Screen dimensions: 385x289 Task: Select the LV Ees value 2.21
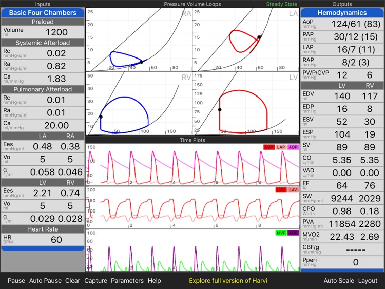[x=43, y=193]
